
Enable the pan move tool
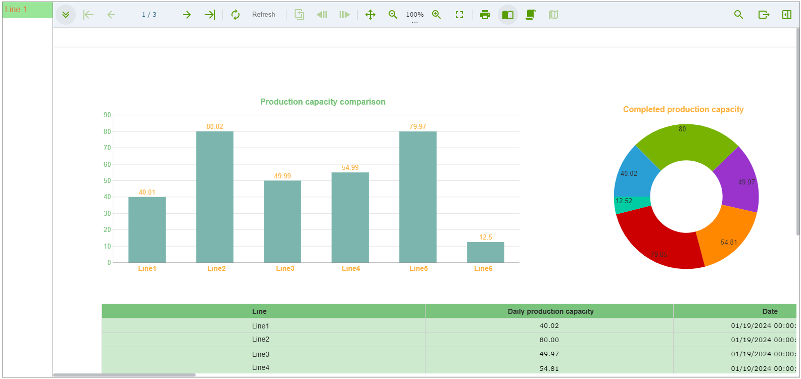click(370, 15)
